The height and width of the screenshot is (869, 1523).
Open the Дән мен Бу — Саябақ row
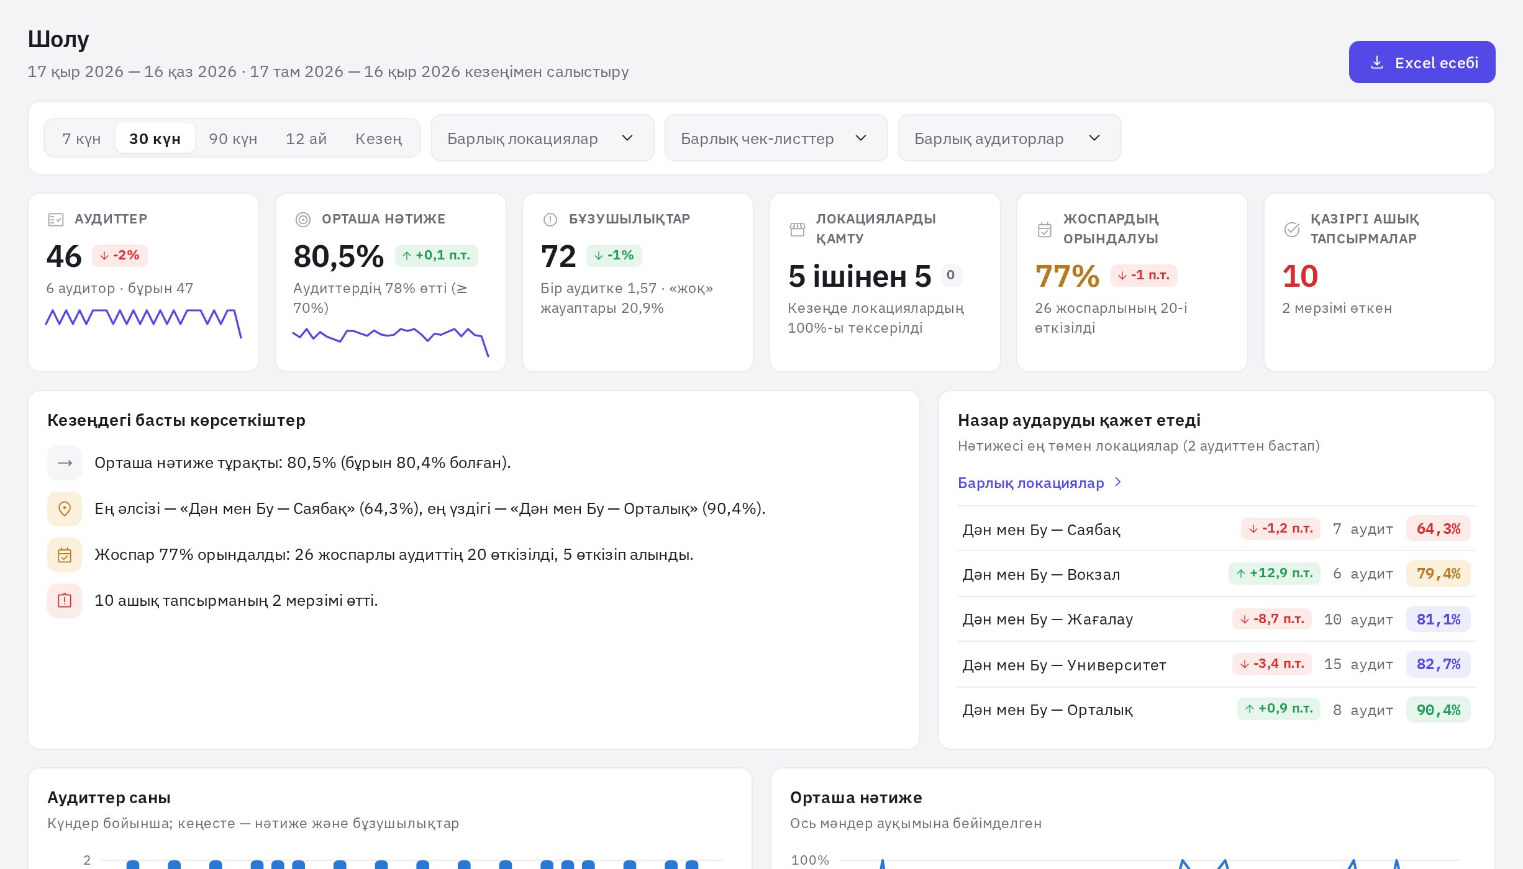[1217, 529]
